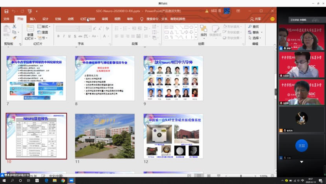Image resolution: width=326 pixels, height=184 pixels.
Task: Click the zoom slider in status bar
Action: (241, 176)
